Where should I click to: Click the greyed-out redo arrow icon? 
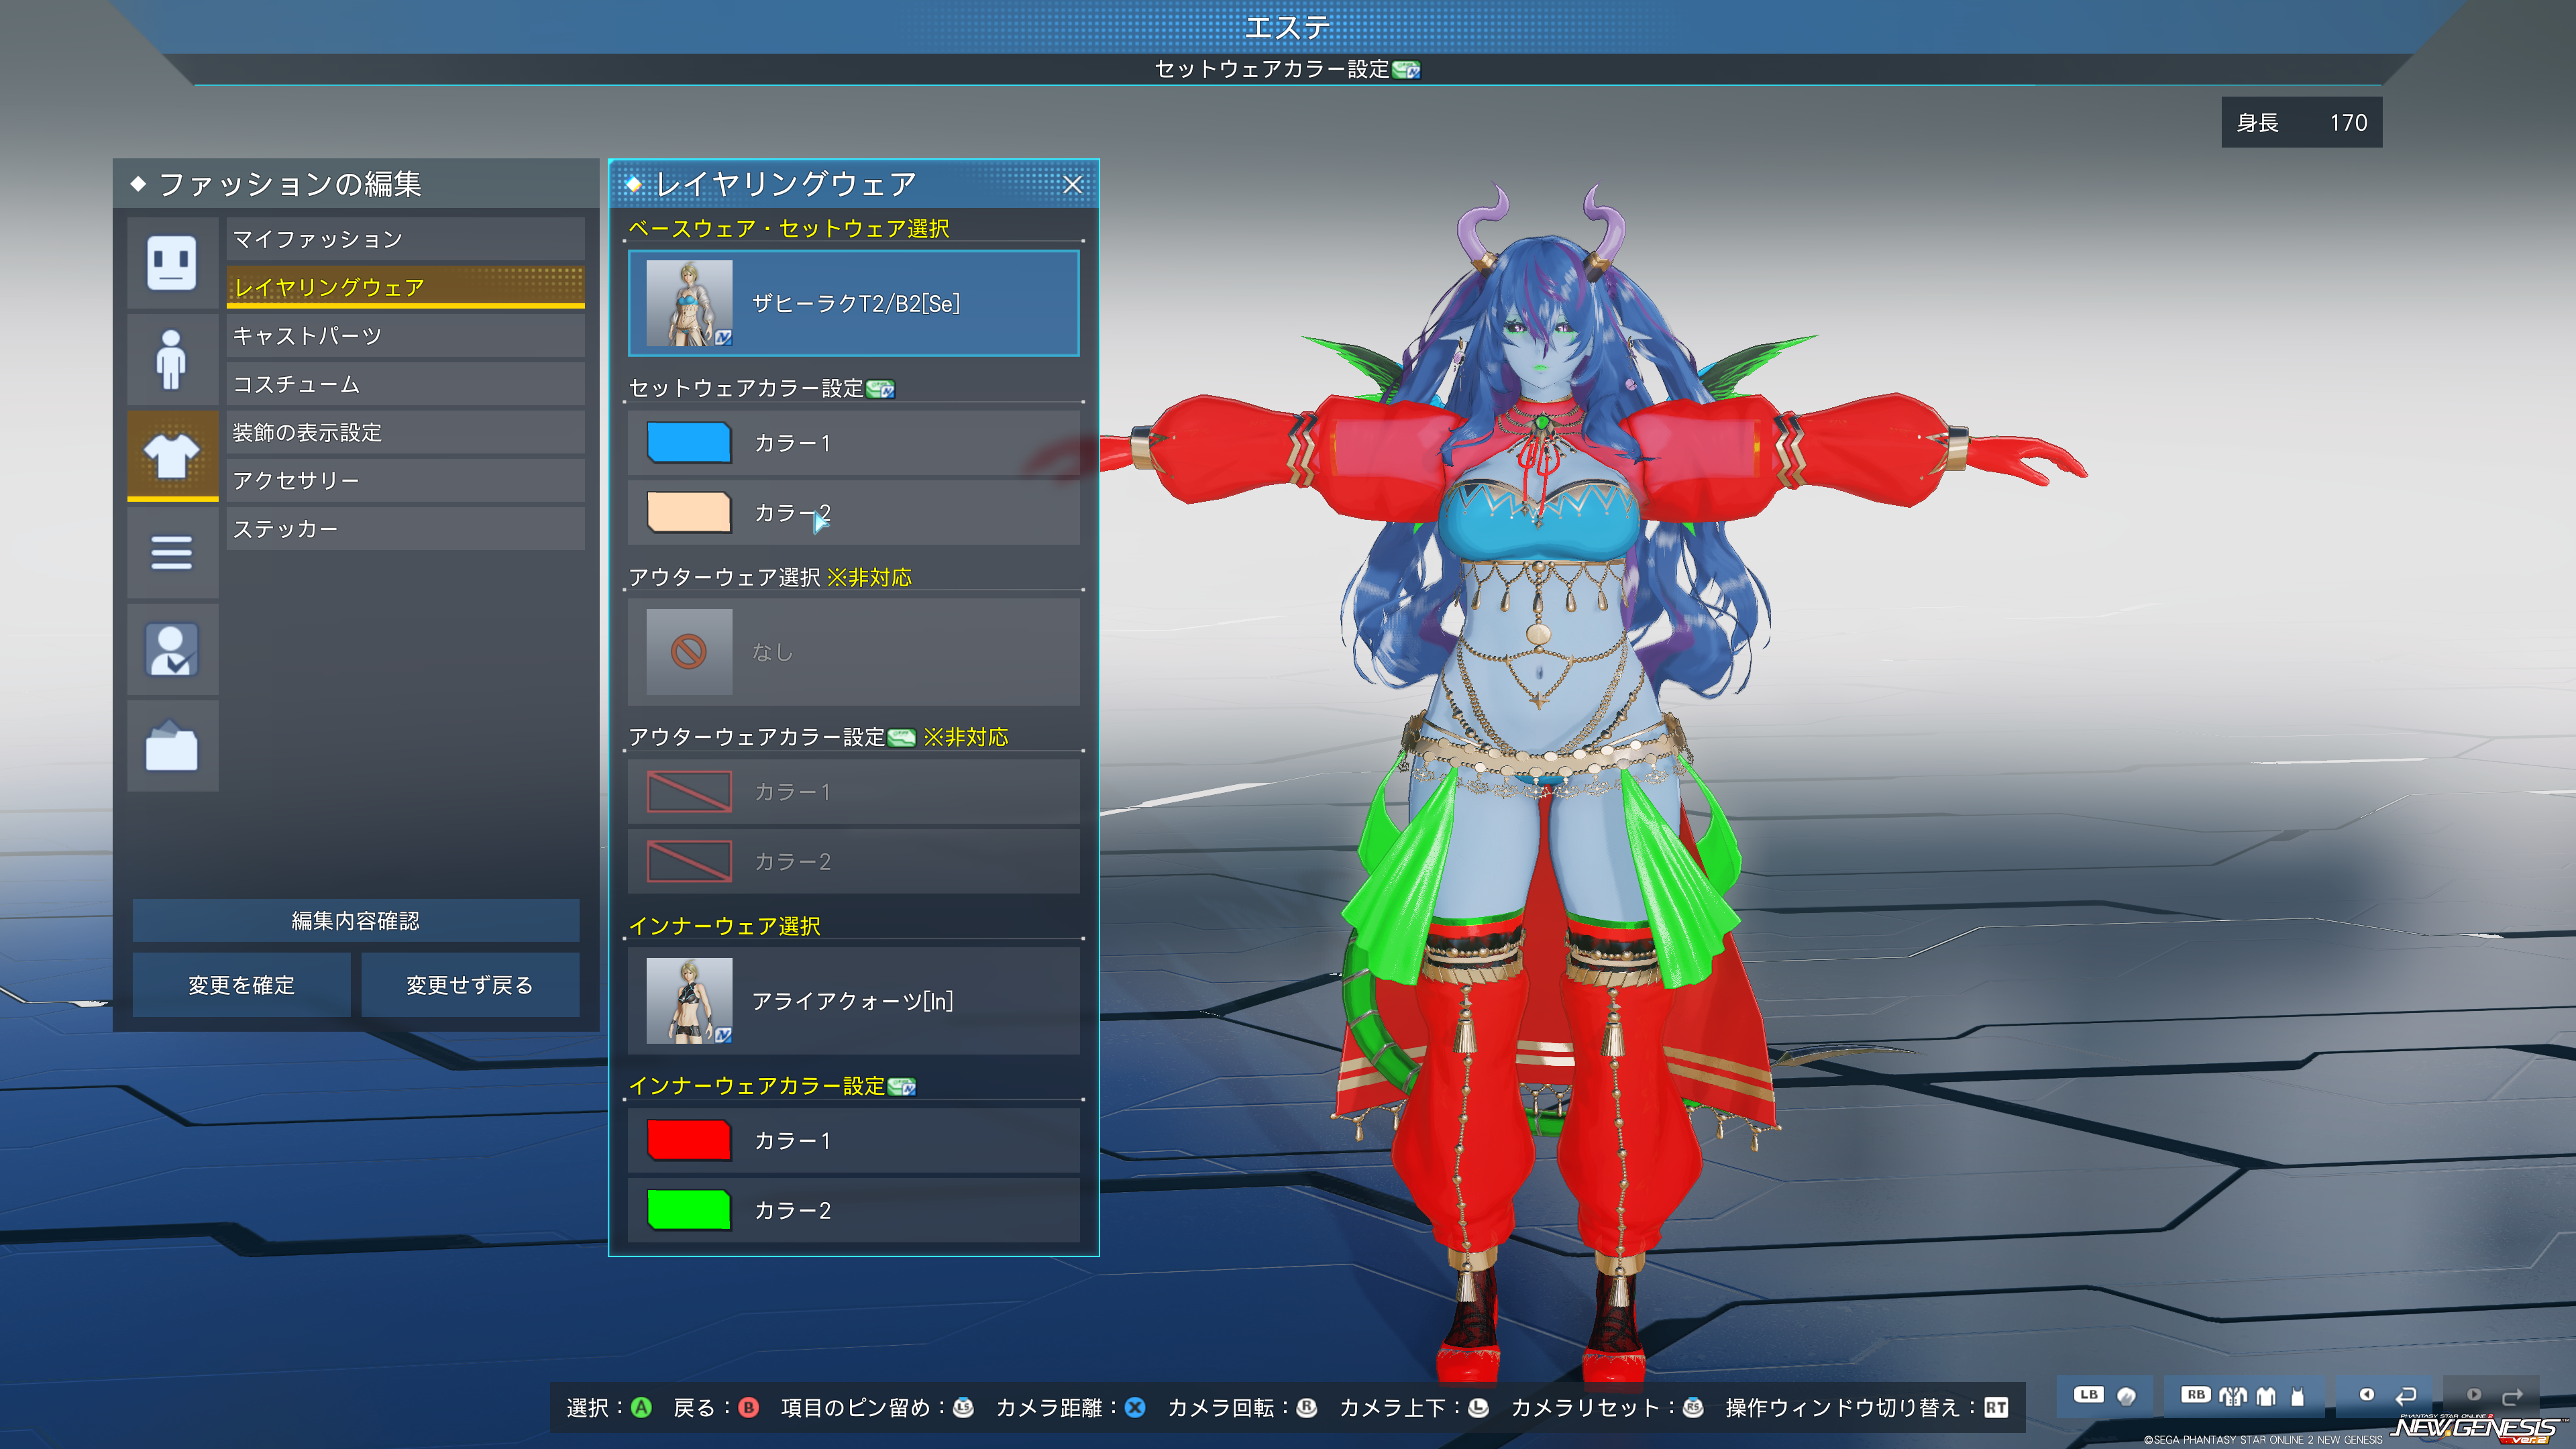2512,1396
